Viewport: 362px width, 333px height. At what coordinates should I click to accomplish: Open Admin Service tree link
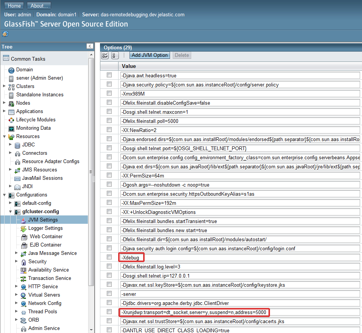point(44,328)
